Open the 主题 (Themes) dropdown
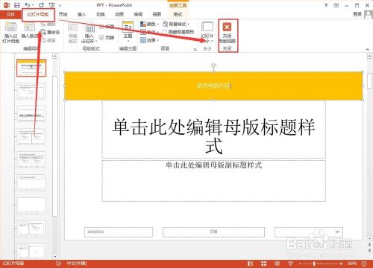This screenshot has width=373, height=268. coord(128,31)
